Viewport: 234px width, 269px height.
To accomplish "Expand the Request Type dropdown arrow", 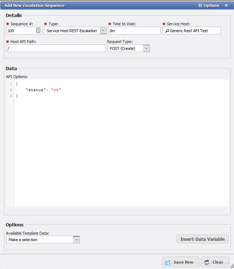I will pos(146,48).
